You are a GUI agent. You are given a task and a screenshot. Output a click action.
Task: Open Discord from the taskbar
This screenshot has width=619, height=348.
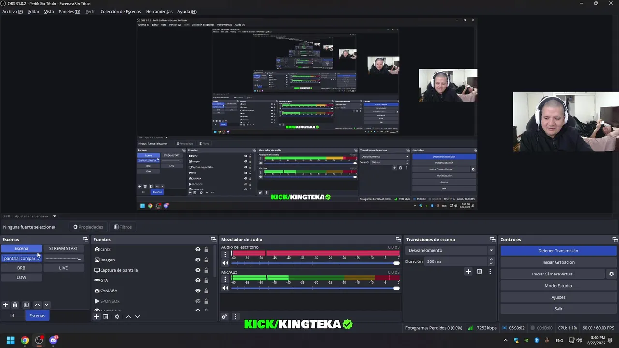point(53,340)
